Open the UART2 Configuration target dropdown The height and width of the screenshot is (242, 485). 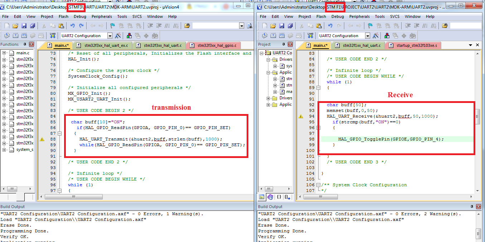[x=109, y=35]
